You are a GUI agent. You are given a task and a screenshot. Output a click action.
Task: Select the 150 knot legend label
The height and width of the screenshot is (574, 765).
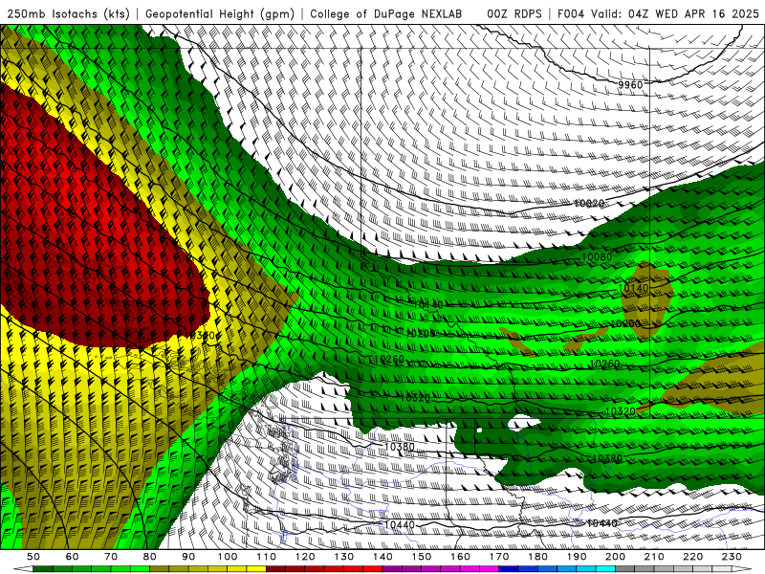[x=422, y=557]
